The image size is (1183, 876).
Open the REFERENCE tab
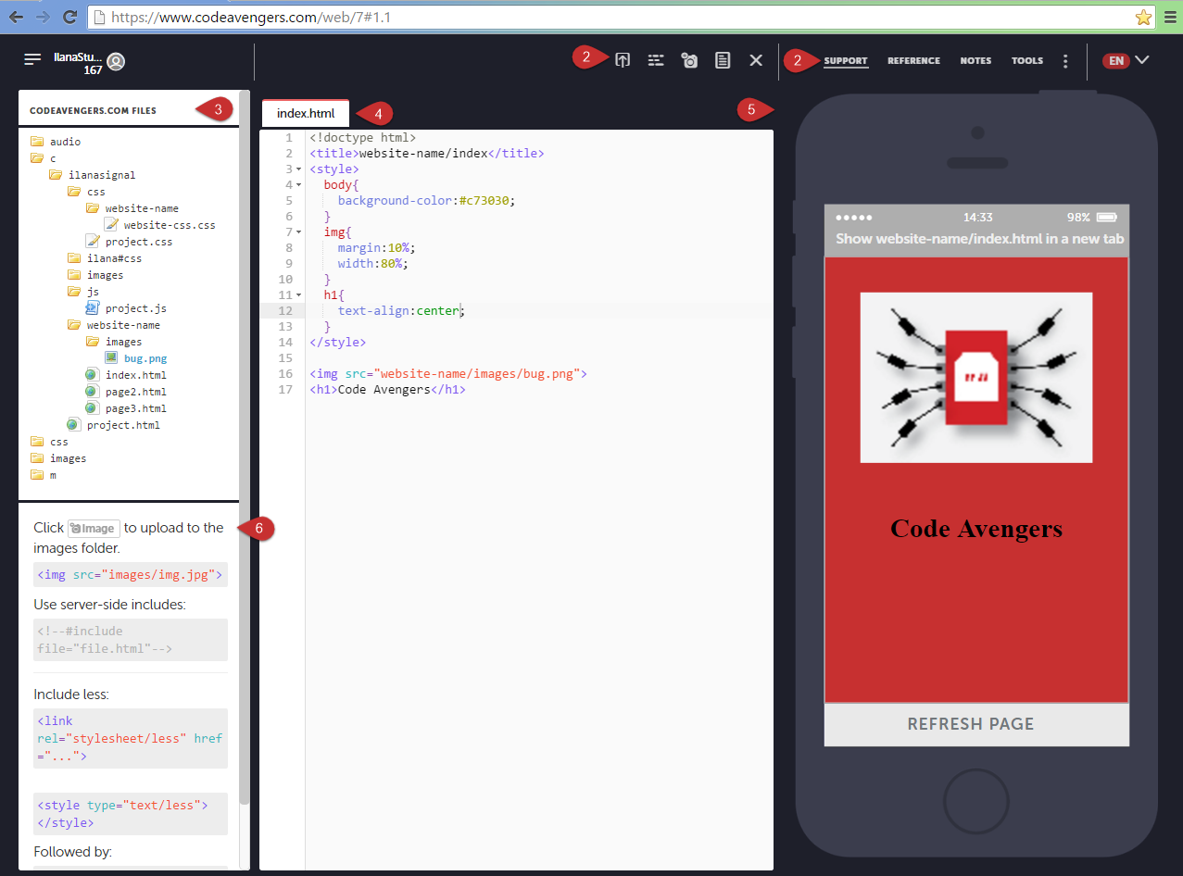point(913,61)
